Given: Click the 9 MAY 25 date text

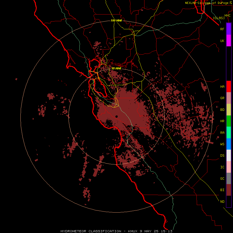Looking at the screenshot, I should 150,231.
